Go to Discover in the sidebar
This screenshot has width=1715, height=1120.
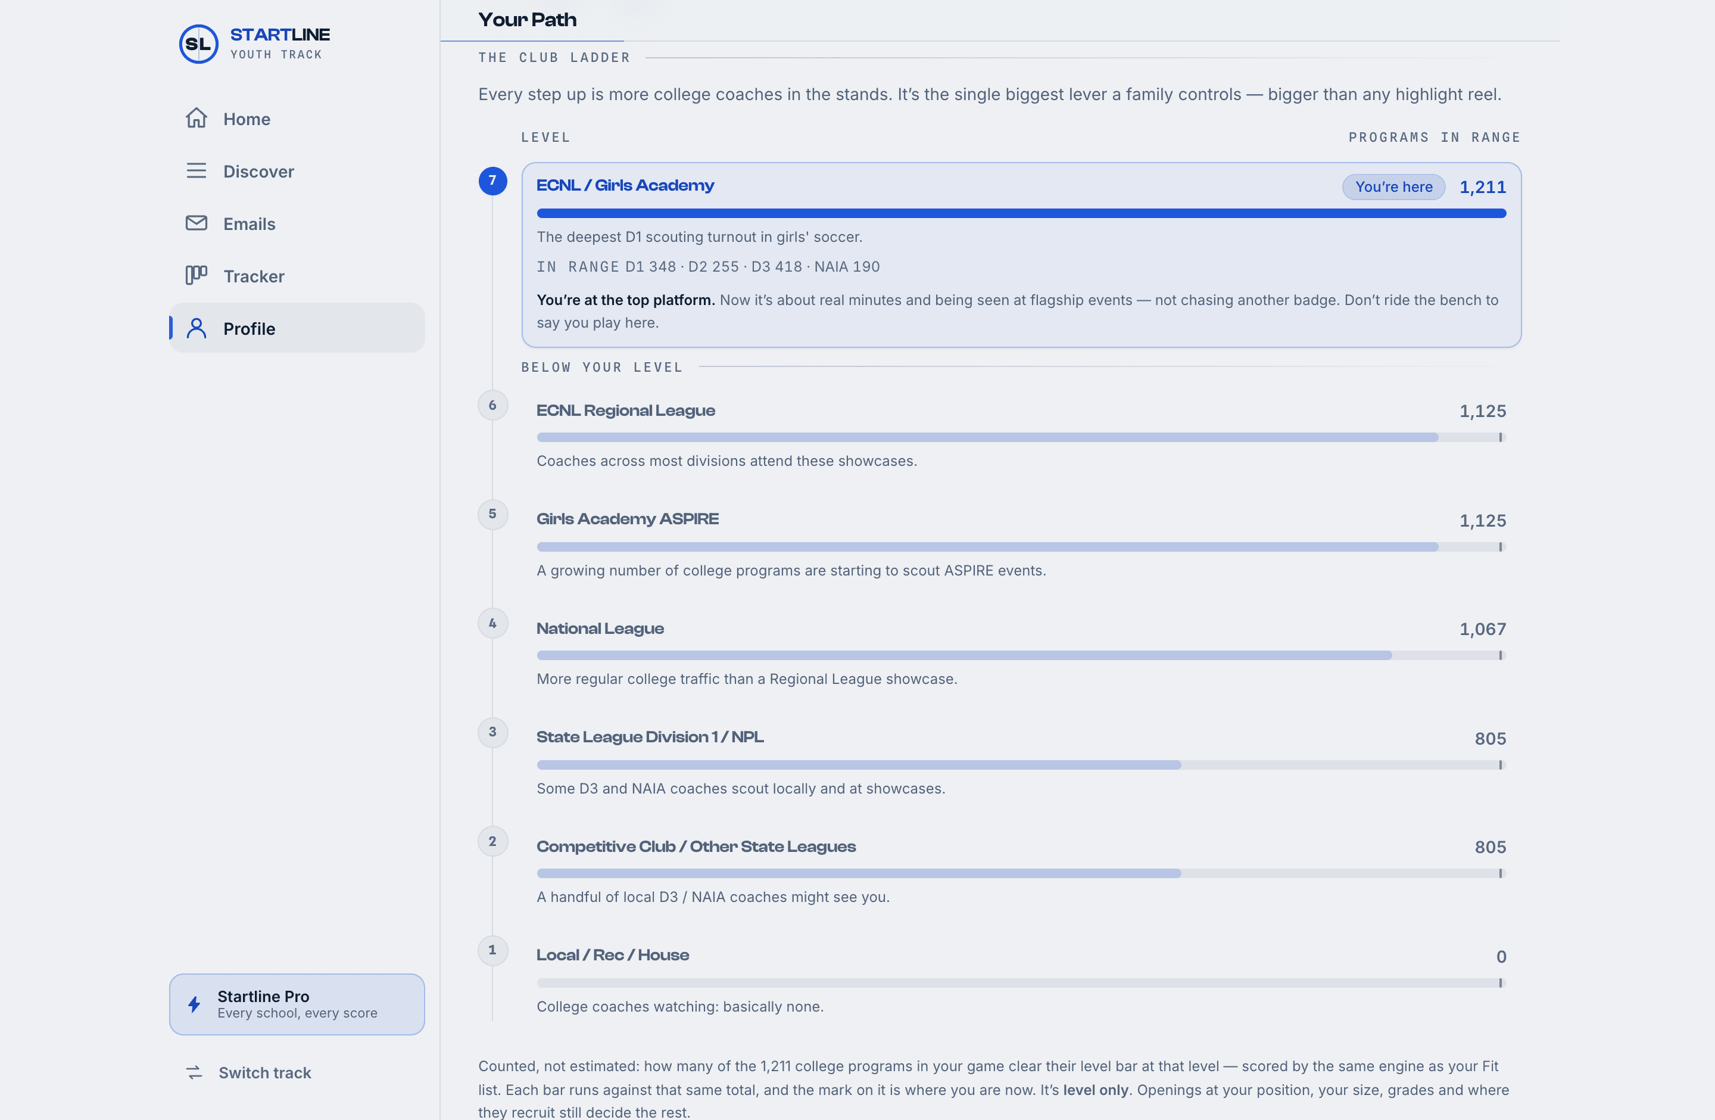(297, 171)
